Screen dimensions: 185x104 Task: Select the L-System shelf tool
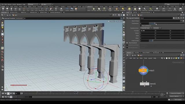coord(67,9)
